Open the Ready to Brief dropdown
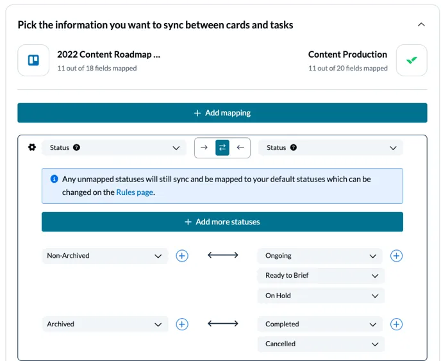The height and width of the screenshot is (361, 441). (320, 276)
